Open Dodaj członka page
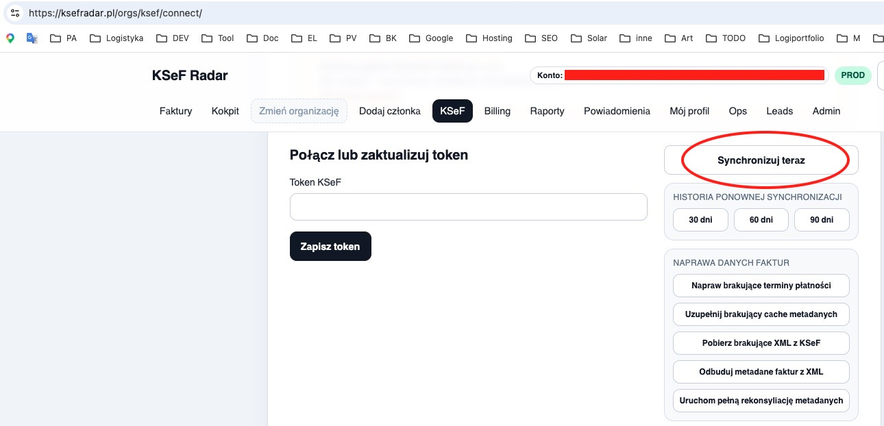This screenshot has width=884, height=426. (389, 111)
